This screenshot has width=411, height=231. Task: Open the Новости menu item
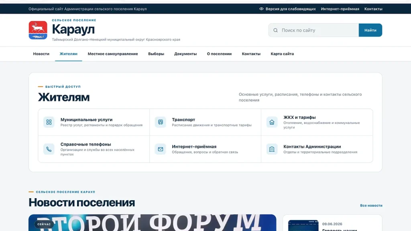tap(41, 54)
